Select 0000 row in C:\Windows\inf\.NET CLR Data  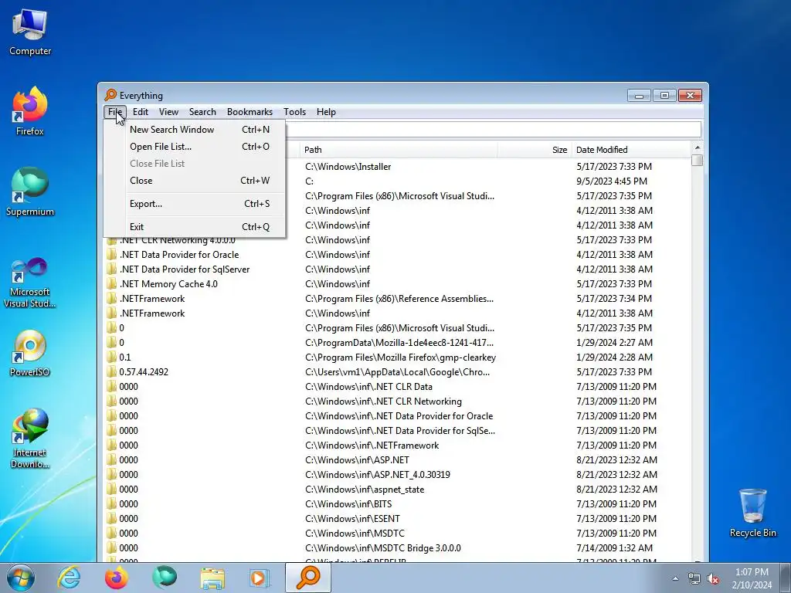click(398, 386)
